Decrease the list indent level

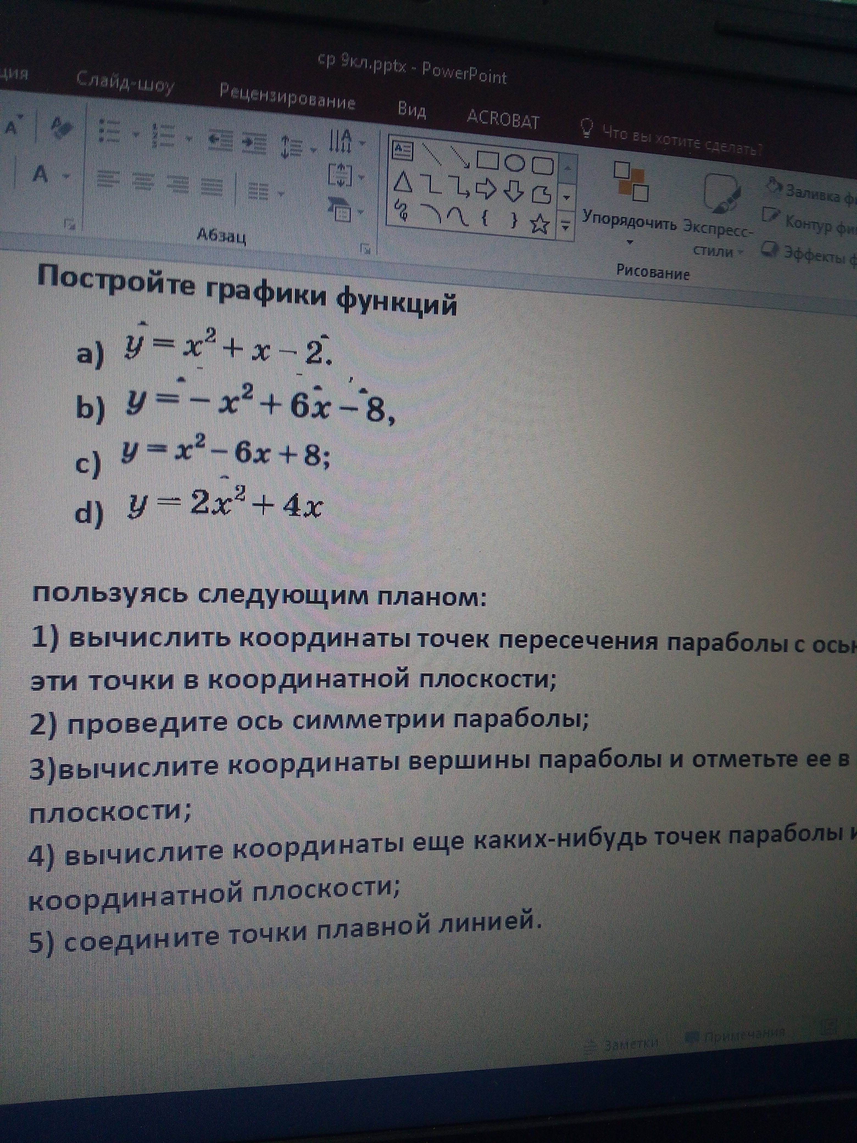pos(221,140)
